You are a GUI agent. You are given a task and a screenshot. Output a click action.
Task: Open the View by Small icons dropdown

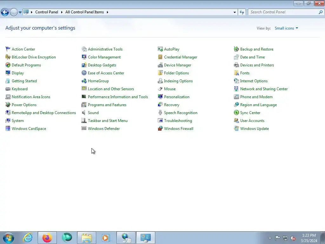click(x=286, y=28)
